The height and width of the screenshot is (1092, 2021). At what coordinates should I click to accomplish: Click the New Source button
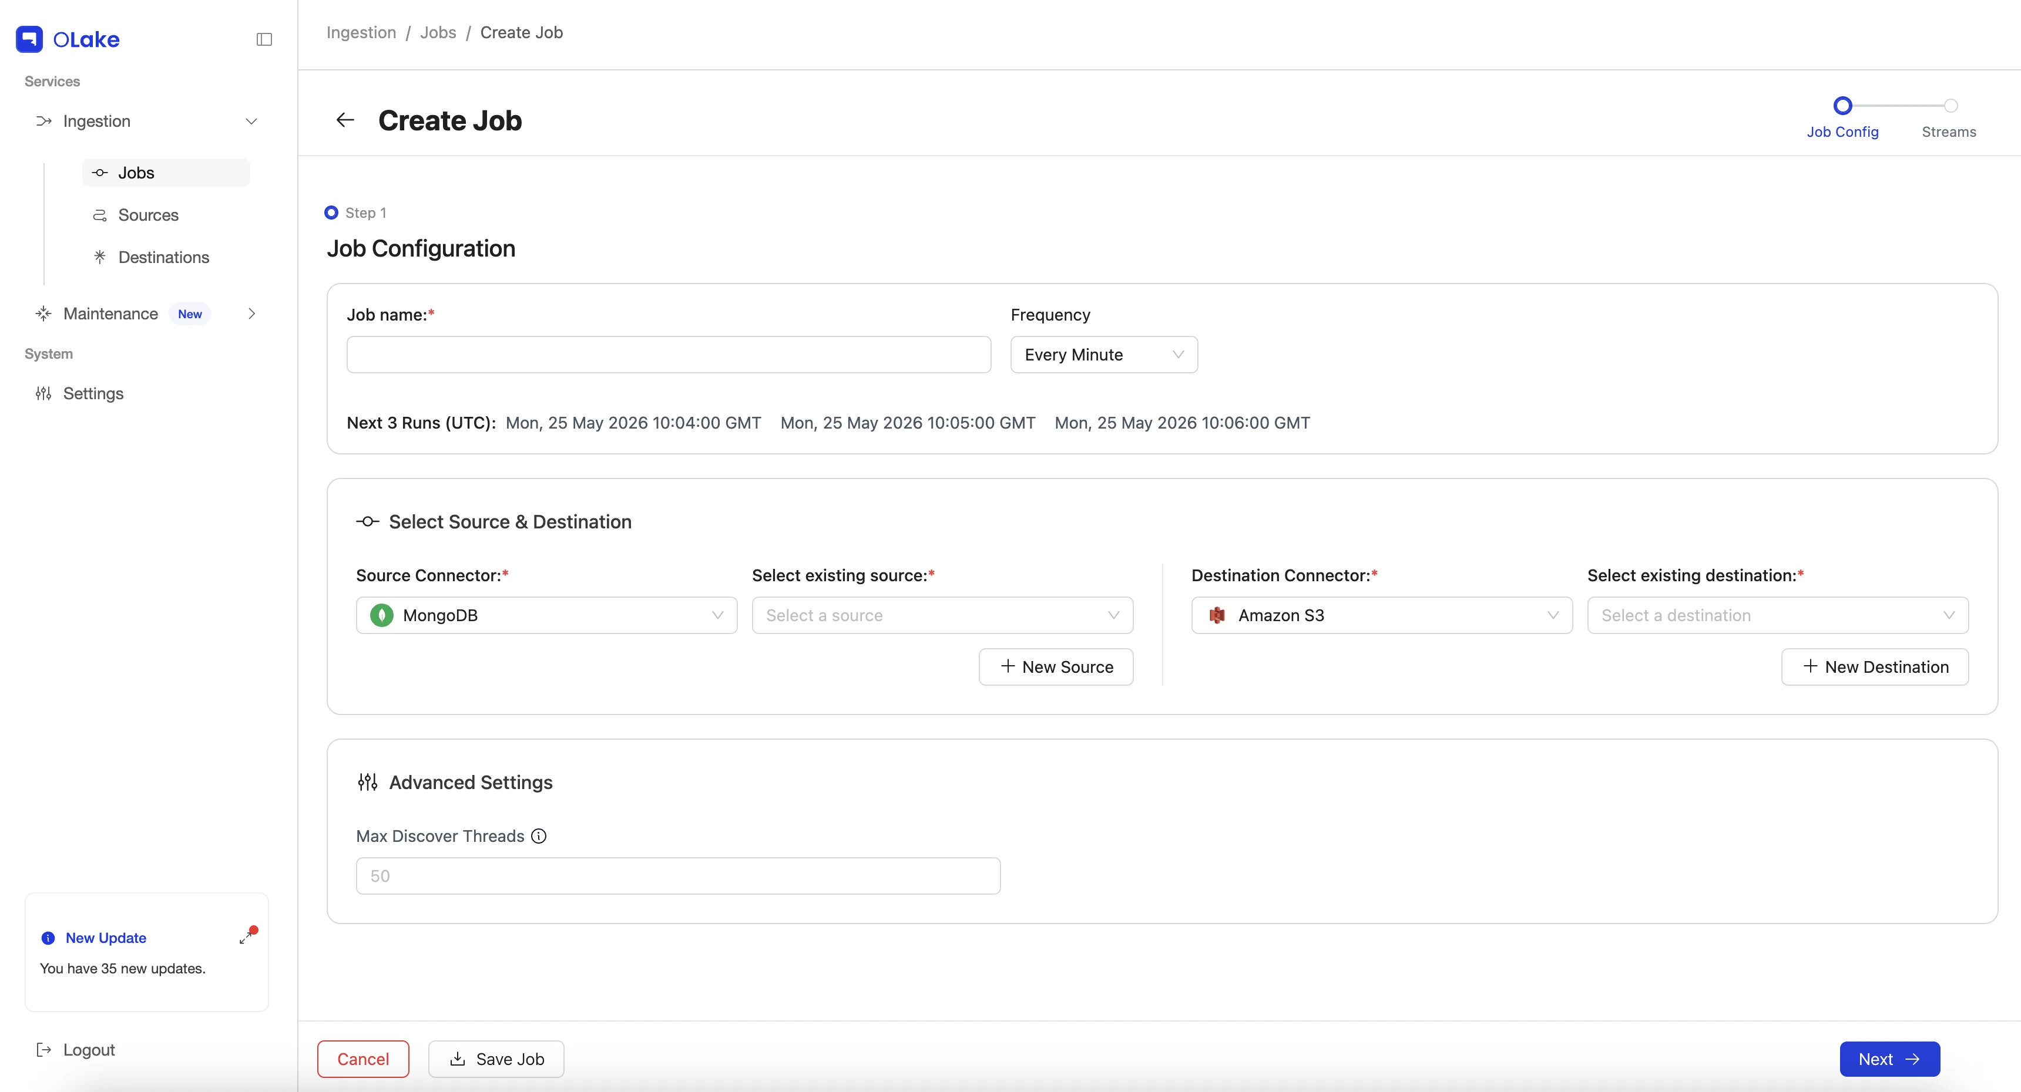(x=1056, y=667)
